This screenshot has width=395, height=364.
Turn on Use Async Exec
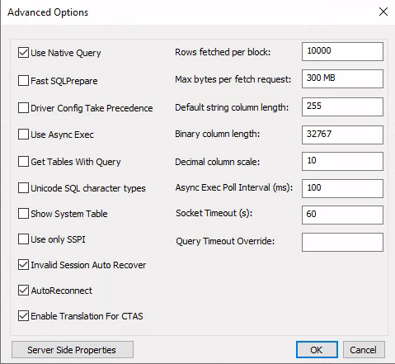coord(23,135)
